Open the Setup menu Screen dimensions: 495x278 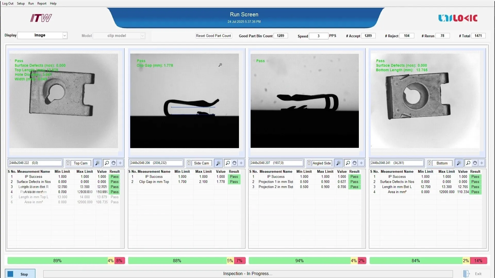(21, 3)
